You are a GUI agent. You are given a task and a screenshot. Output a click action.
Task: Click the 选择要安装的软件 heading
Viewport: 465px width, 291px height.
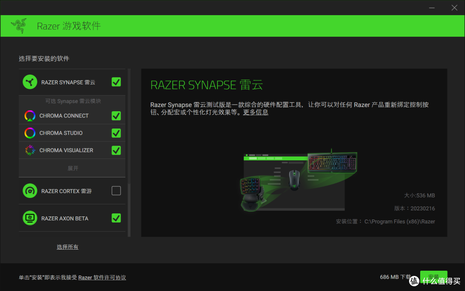[44, 59]
